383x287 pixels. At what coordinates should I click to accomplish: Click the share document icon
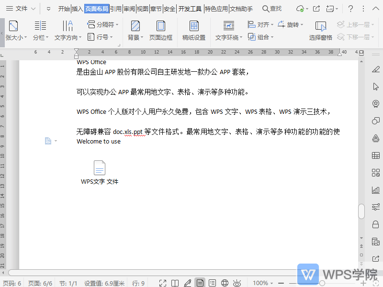tap(316, 9)
